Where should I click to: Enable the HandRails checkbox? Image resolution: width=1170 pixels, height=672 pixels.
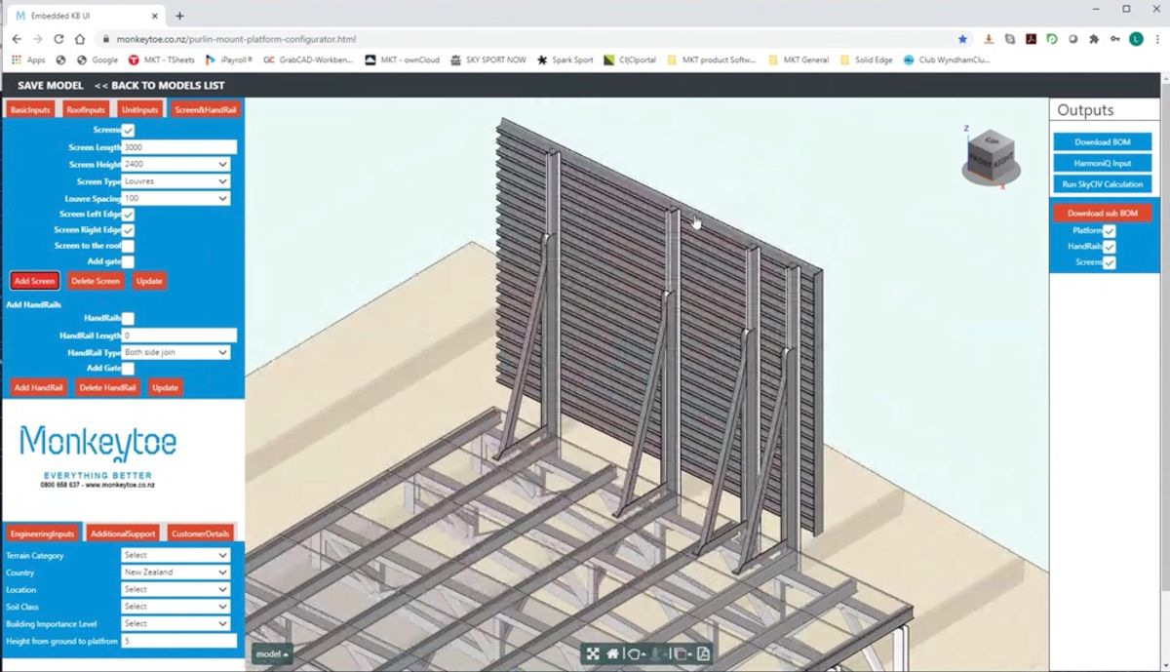(x=128, y=317)
